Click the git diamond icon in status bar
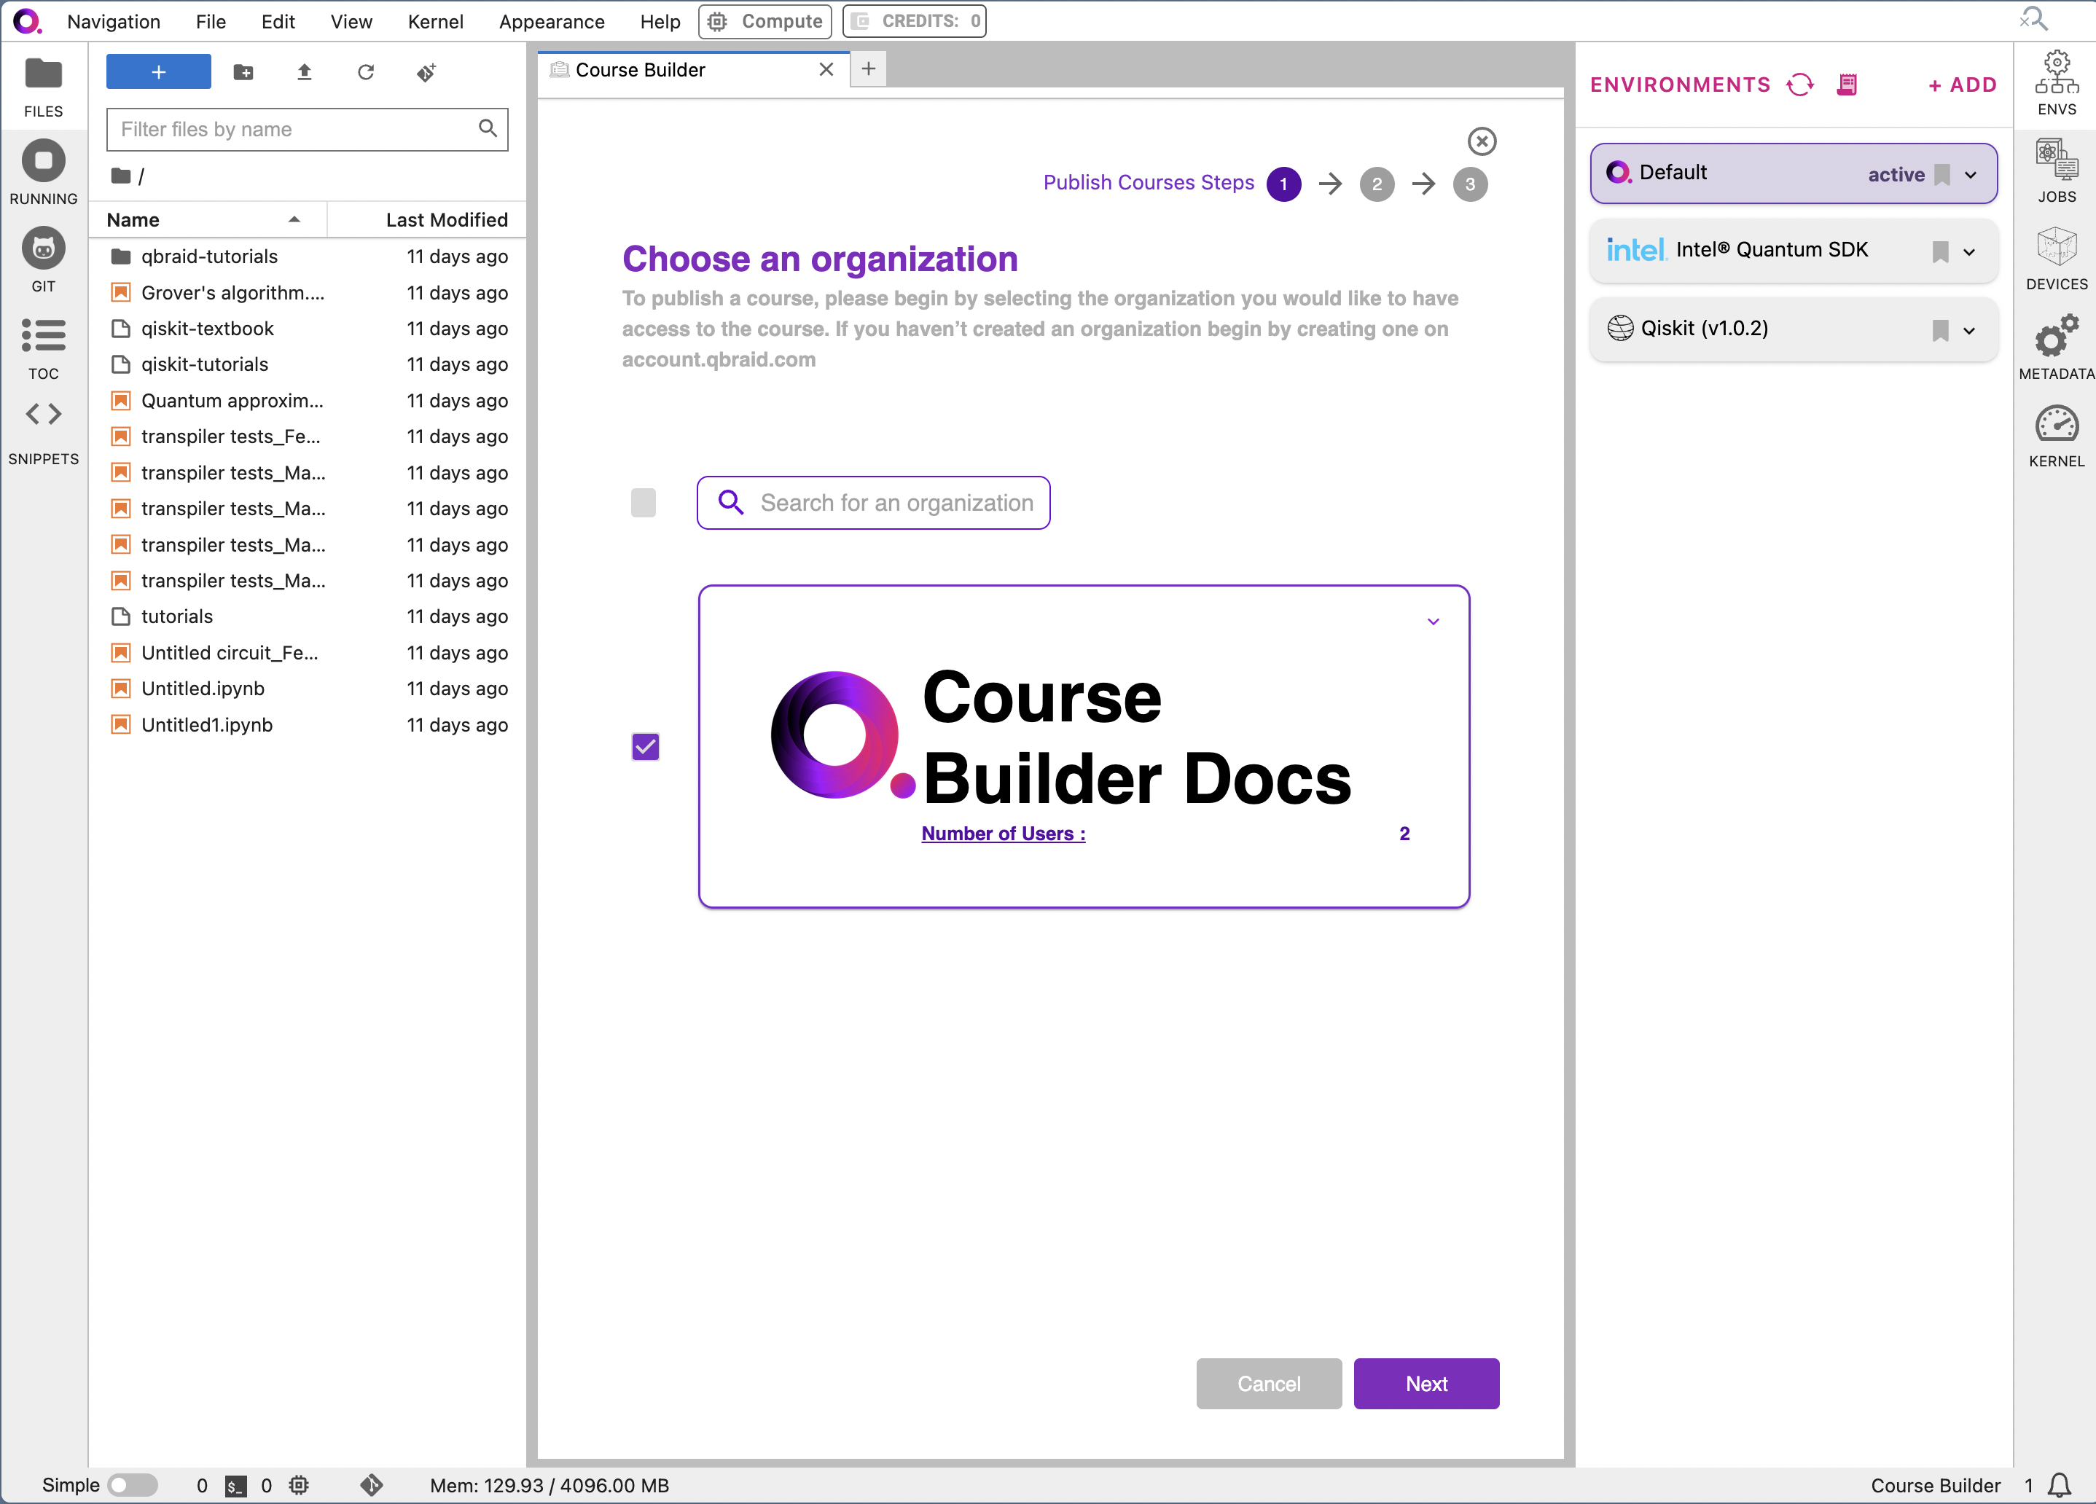The height and width of the screenshot is (1504, 2096). (x=372, y=1484)
